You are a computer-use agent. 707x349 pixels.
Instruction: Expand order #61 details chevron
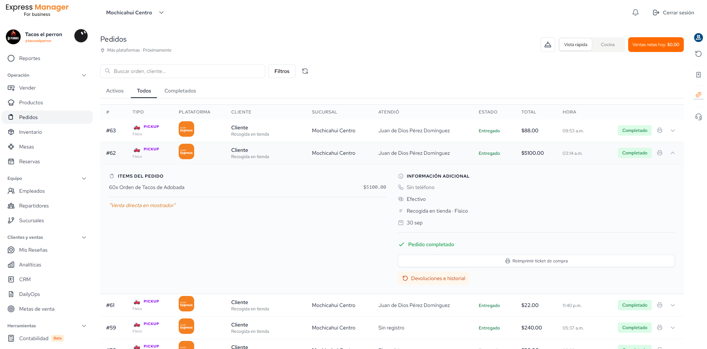pos(673,305)
